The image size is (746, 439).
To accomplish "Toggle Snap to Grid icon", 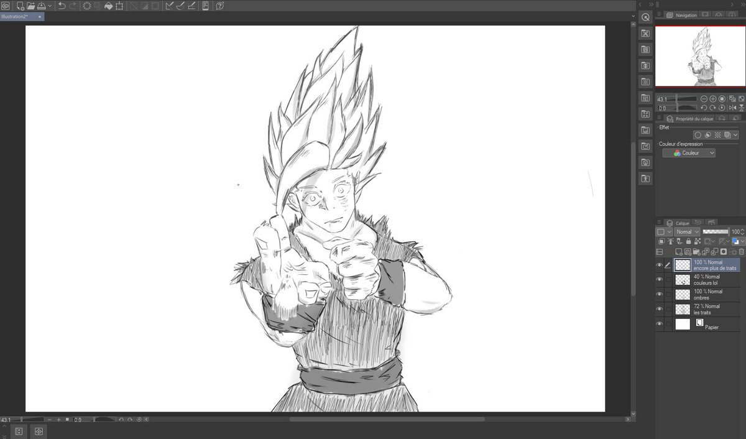I will [x=191, y=6].
